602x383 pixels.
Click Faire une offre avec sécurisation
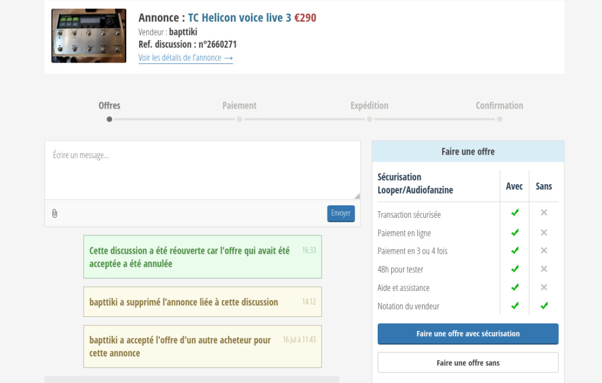[x=467, y=334]
